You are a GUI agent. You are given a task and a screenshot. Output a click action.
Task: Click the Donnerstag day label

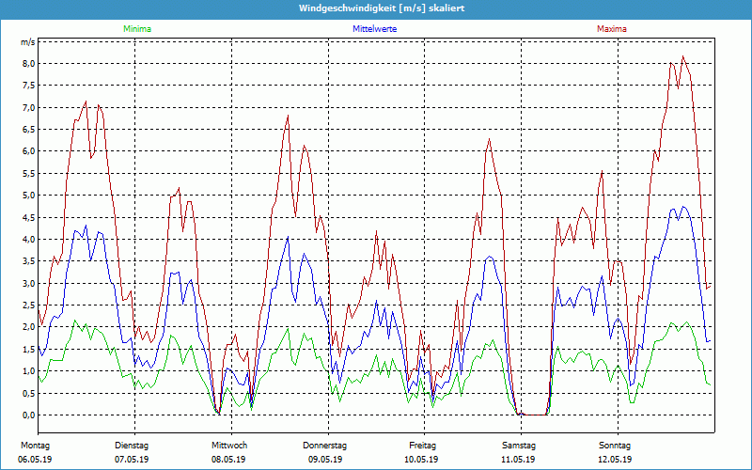pos(324,446)
